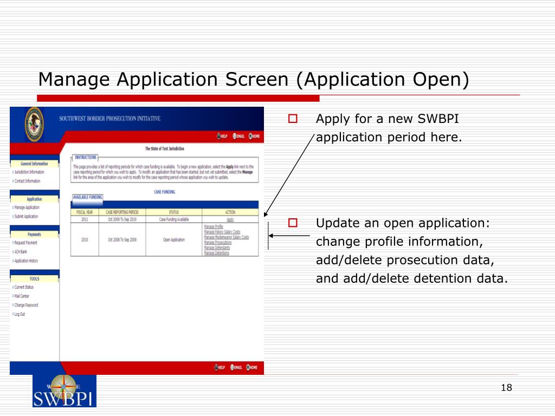The image size is (555, 416).
Task: Click the Change Password link
Action: (x=26, y=305)
